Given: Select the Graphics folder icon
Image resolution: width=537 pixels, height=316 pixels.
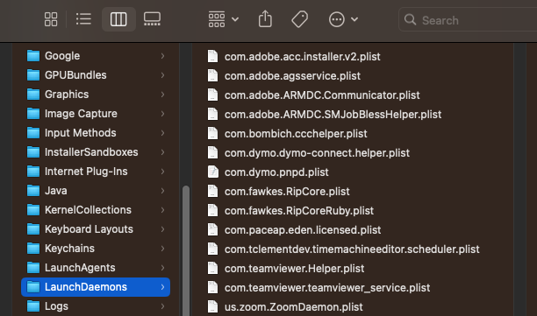Looking at the screenshot, I should (x=33, y=95).
